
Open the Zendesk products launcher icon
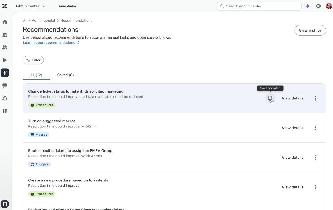click(318, 6)
